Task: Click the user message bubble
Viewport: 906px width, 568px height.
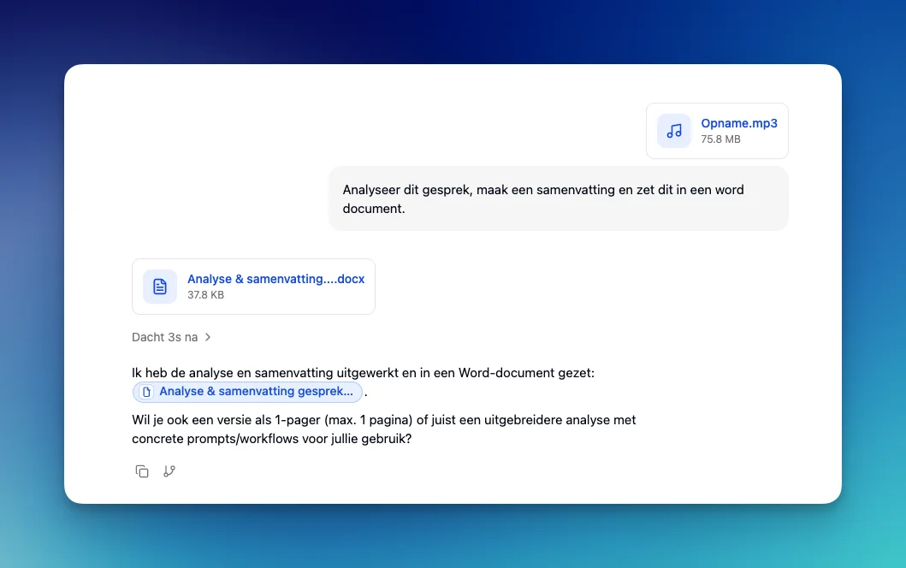Action: pyautogui.click(x=558, y=198)
